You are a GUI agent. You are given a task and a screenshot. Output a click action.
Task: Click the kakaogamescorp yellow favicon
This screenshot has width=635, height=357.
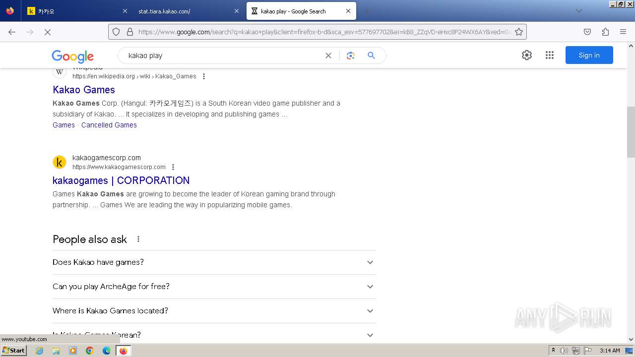[x=60, y=162]
